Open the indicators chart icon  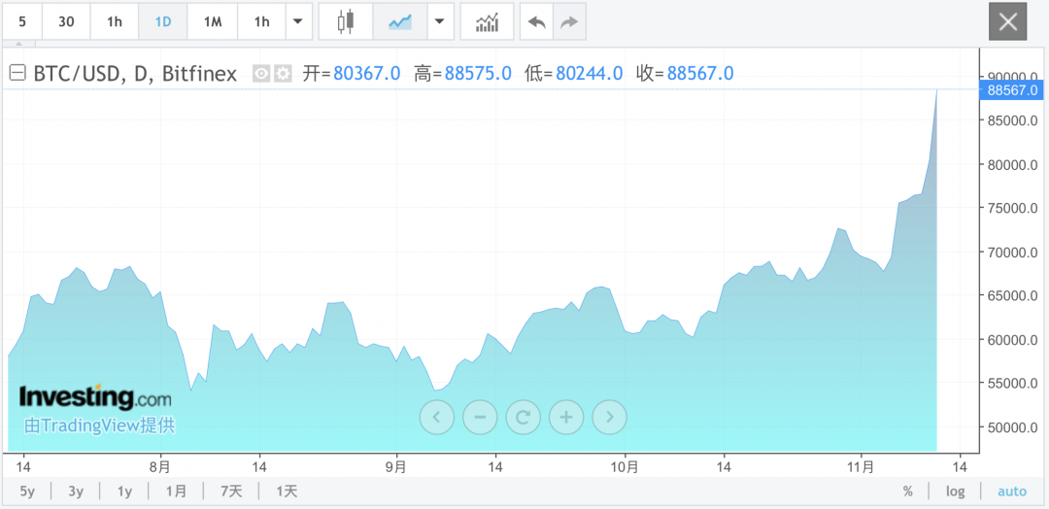pyautogui.click(x=487, y=21)
